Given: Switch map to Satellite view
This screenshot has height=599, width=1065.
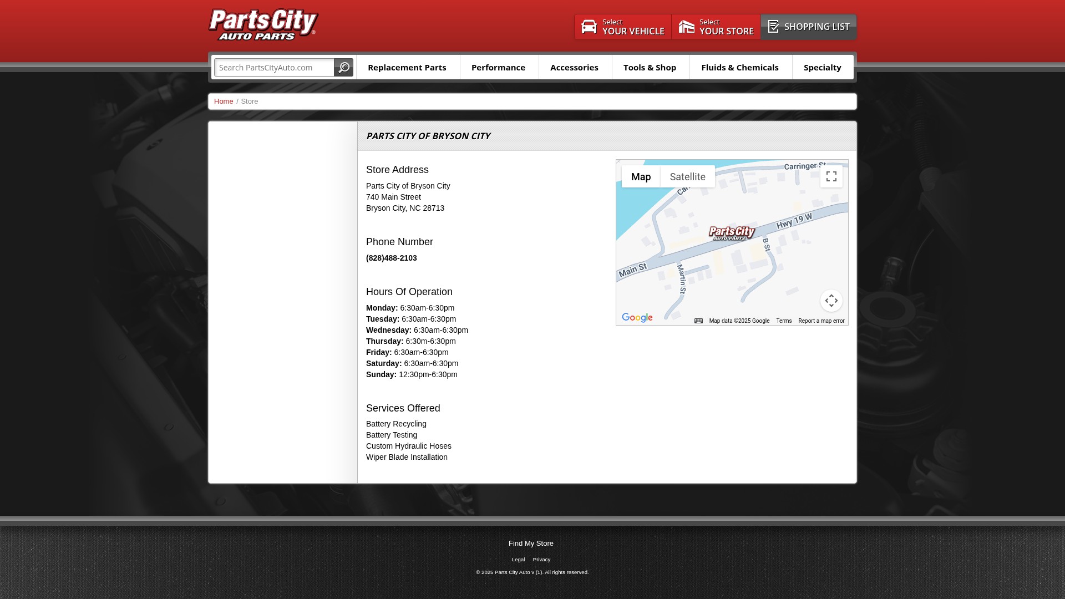Looking at the screenshot, I should pyautogui.click(x=688, y=177).
